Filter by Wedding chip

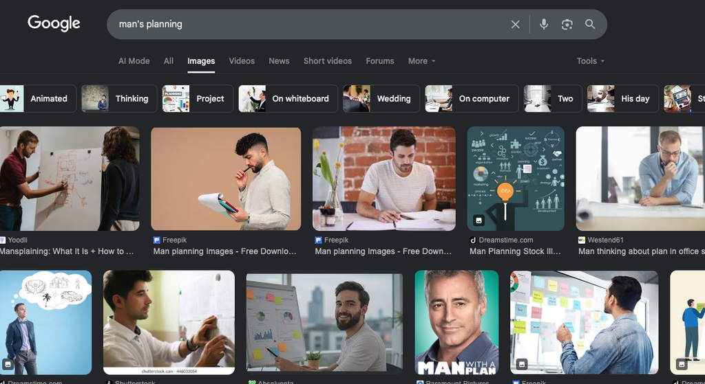point(381,99)
